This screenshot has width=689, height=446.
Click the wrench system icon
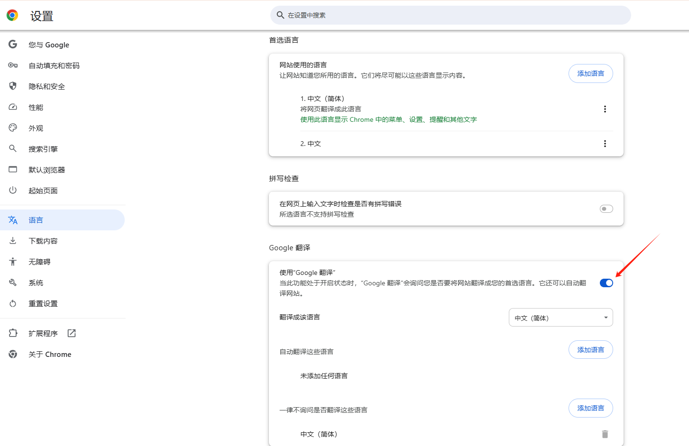click(x=13, y=282)
